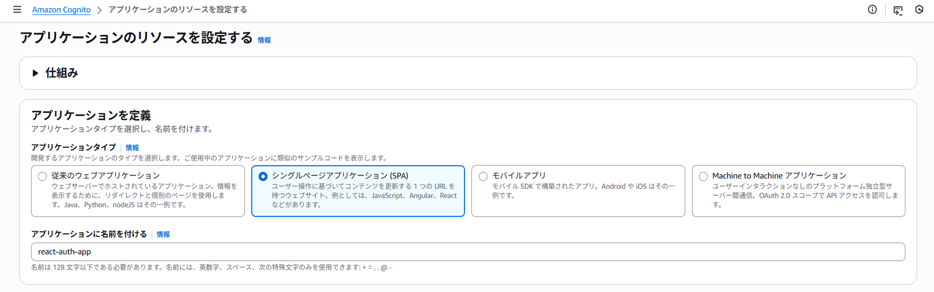Select Machine to Machine アプリケーション option
The image size is (934, 292).
pyautogui.click(x=703, y=176)
